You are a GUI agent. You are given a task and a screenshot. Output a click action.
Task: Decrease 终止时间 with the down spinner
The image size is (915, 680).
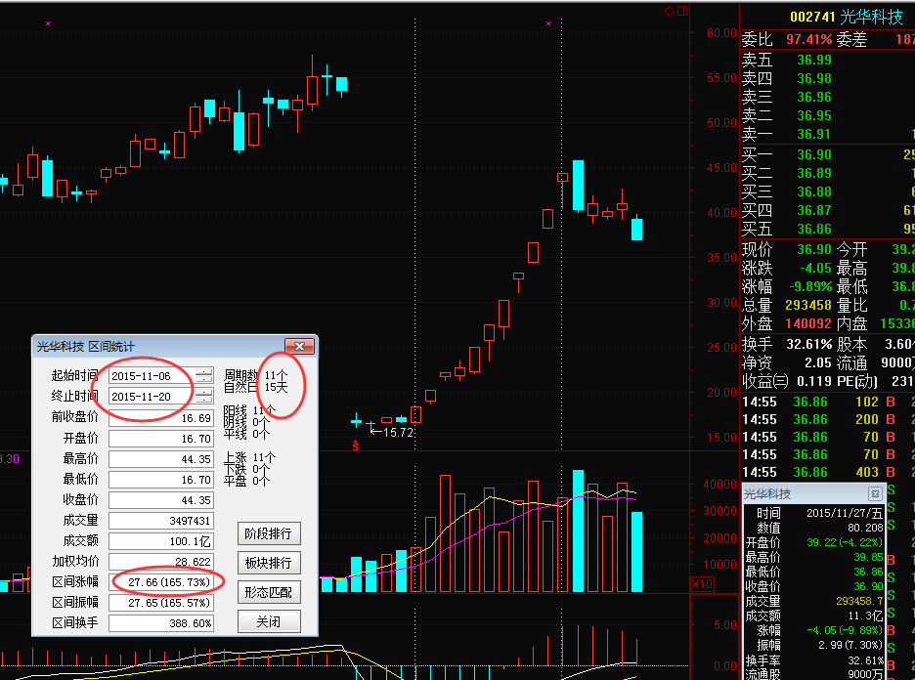[203, 400]
